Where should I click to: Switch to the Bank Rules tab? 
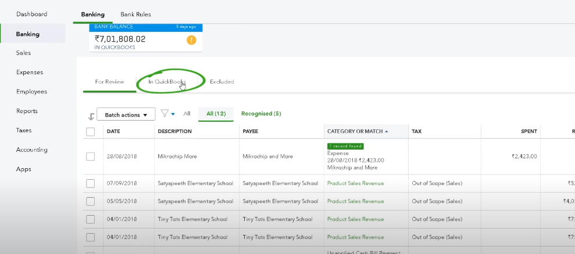pyautogui.click(x=135, y=14)
